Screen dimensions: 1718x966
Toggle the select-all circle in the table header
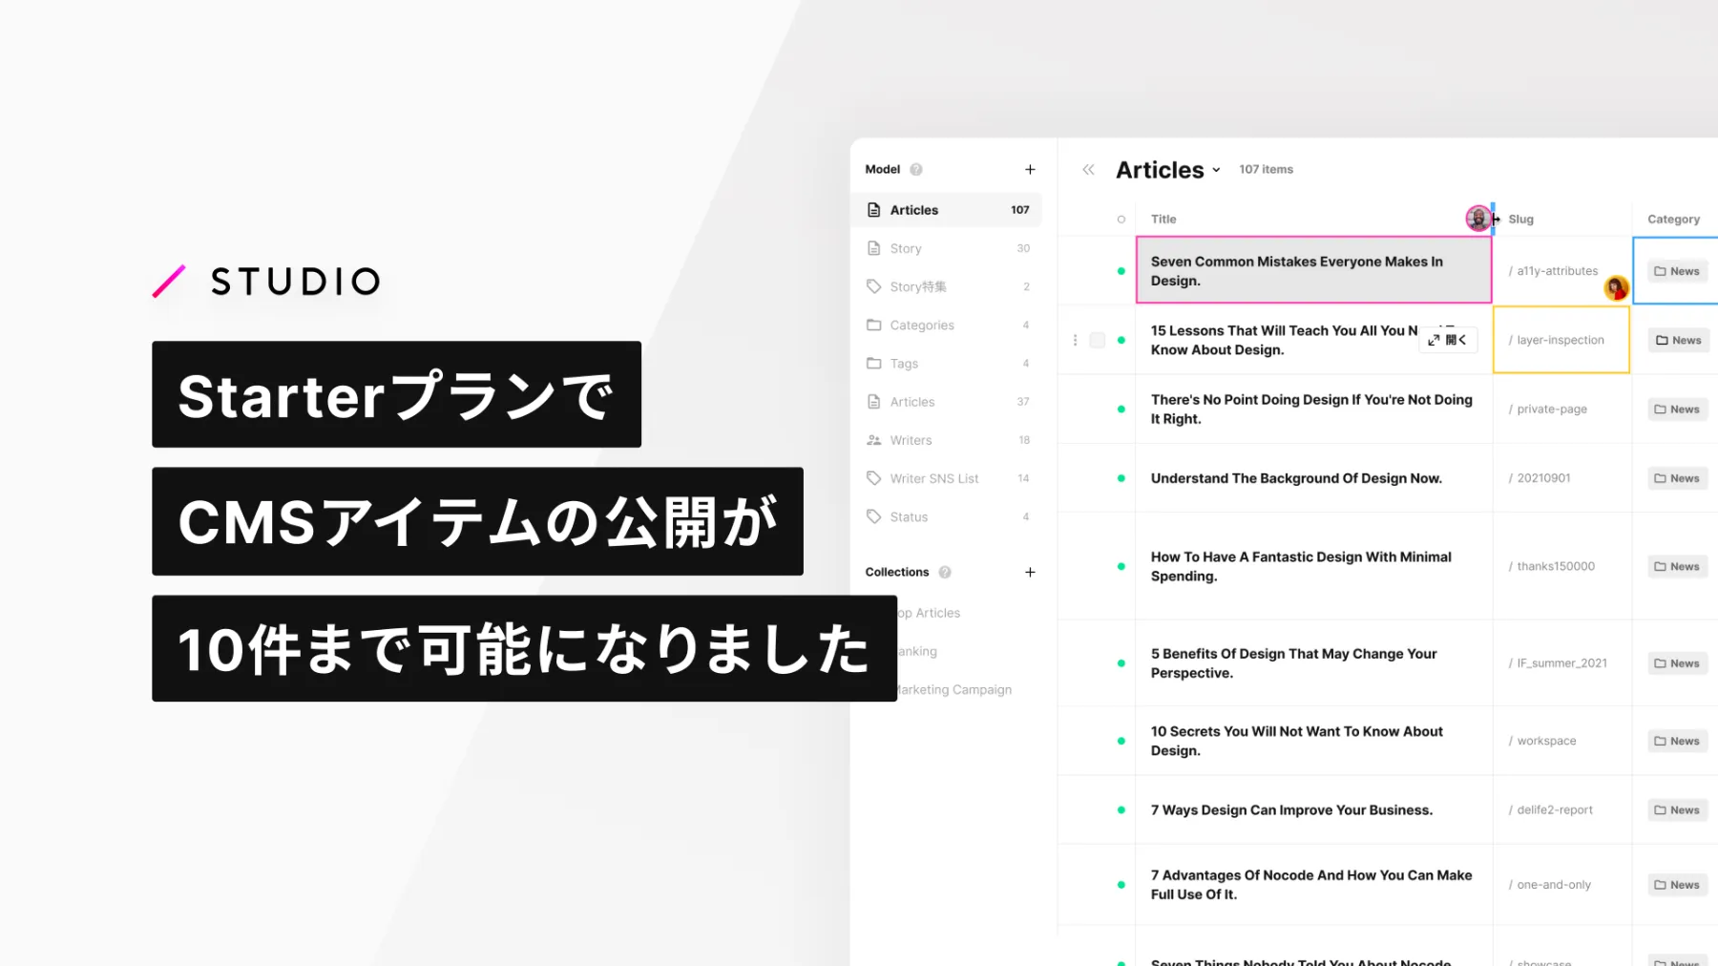(x=1121, y=220)
